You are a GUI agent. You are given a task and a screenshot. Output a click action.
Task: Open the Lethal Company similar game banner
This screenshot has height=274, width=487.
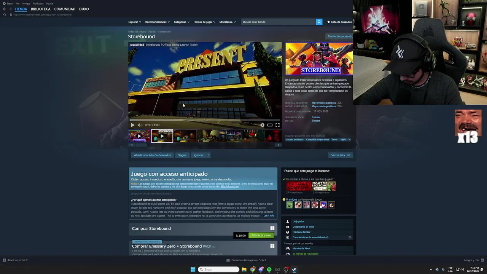pyautogui.click(x=298, y=186)
